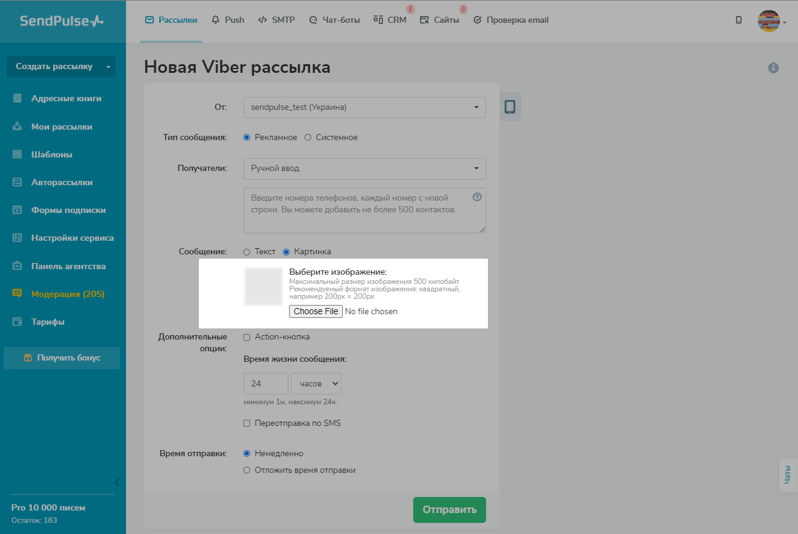This screenshot has width=798, height=534.
Task: Enable the Action-кнопка checkbox
Action: 247,337
